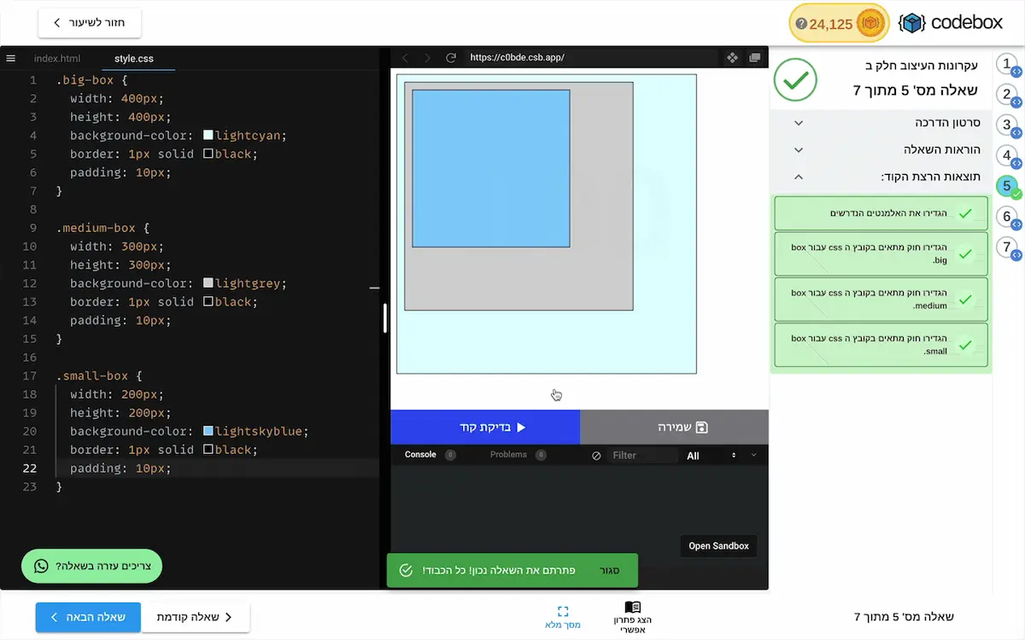Show possible solution book icon
Screen dimensions: 1025x640
[632, 608]
